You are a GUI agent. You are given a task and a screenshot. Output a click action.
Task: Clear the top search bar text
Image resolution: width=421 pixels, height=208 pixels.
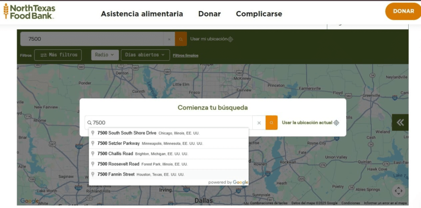pos(169,39)
